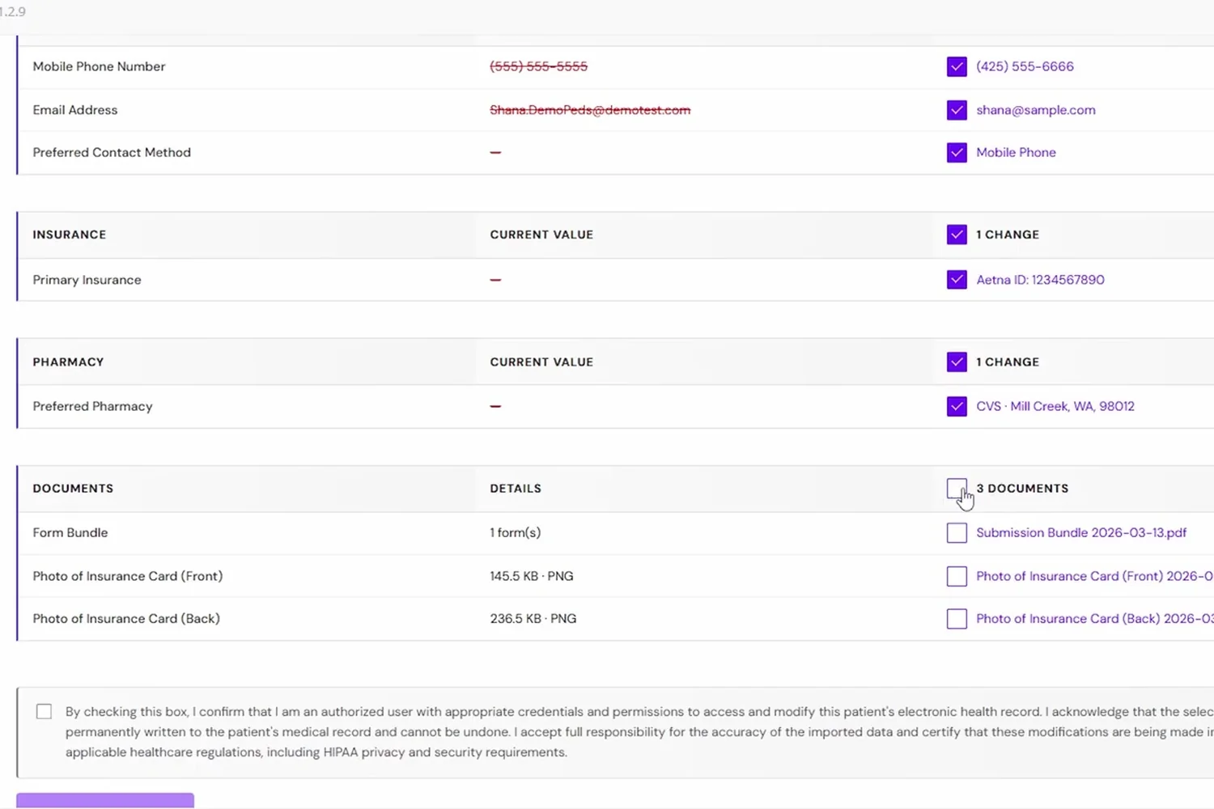This screenshot has height=809, width=1214.
Task: Click the new email shana@sample.com
Action: click(1036, 110)
